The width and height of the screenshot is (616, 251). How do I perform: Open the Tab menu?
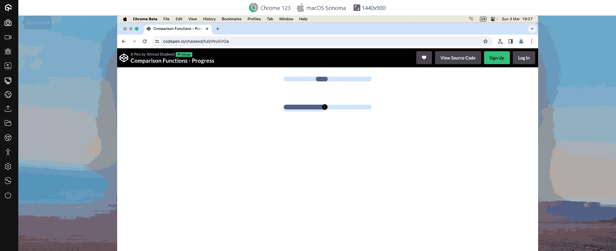tap(270, 19)
